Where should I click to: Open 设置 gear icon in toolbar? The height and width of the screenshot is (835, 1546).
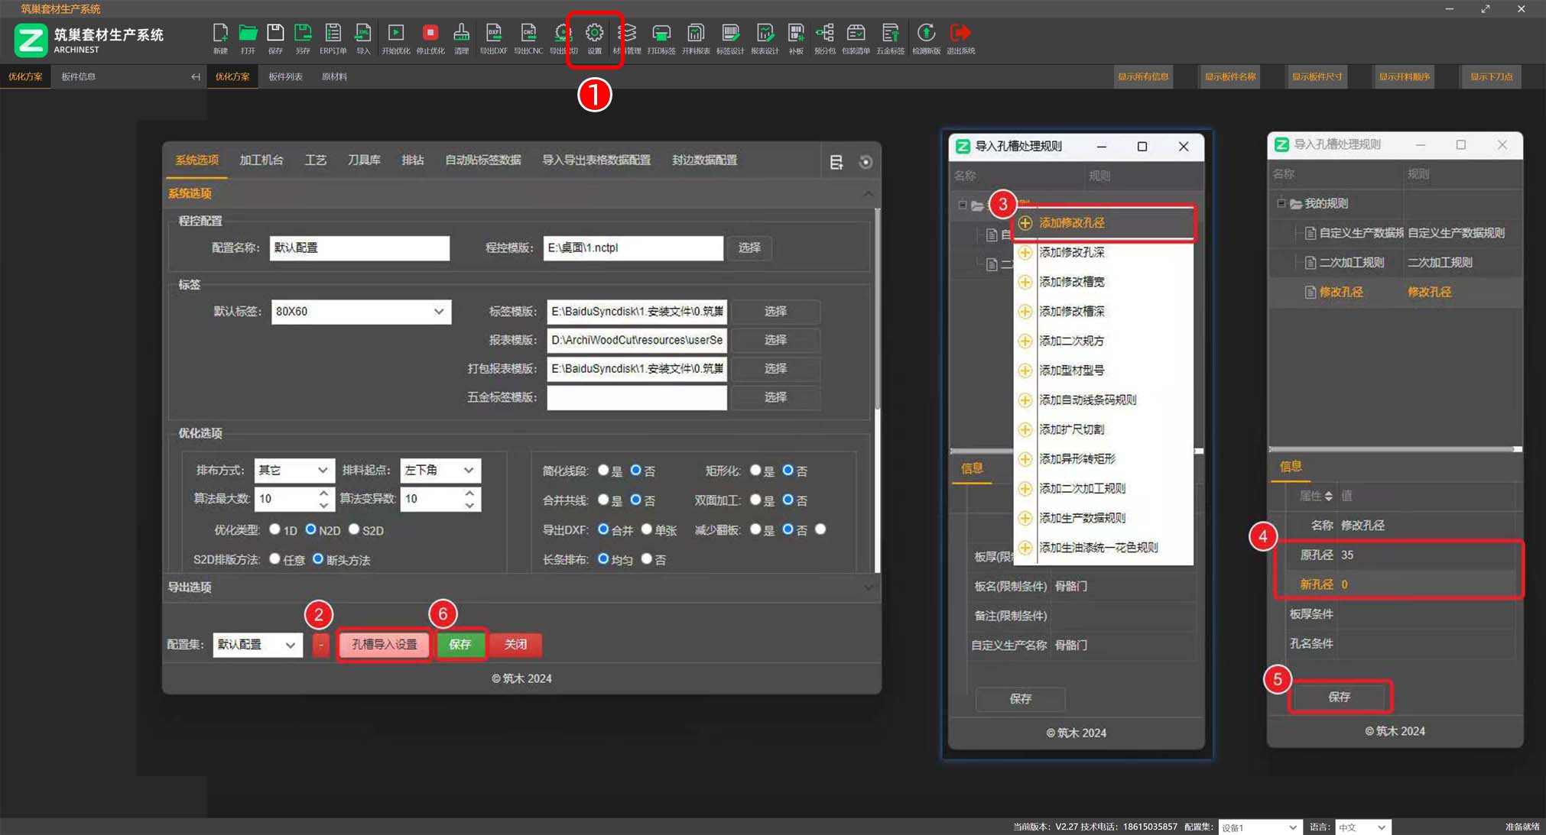coord(594,33)
